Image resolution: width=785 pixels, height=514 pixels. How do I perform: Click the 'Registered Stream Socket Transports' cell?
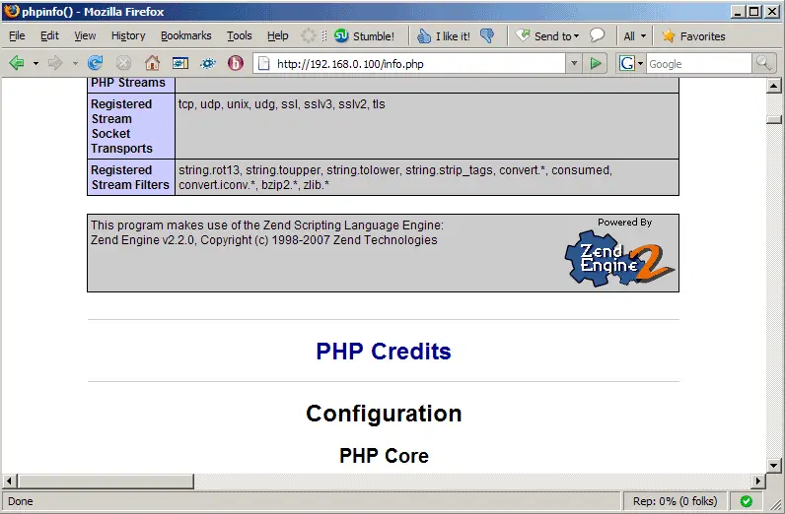coord(131,126)
